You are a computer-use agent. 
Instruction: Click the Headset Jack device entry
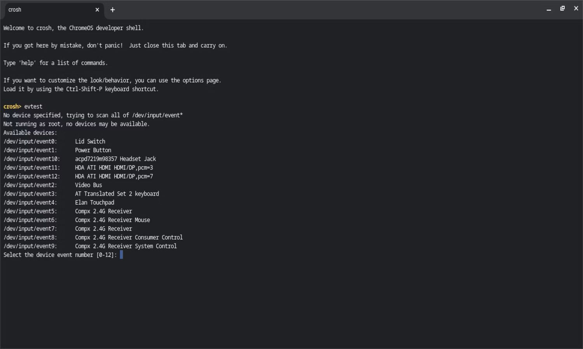(115, 159)
